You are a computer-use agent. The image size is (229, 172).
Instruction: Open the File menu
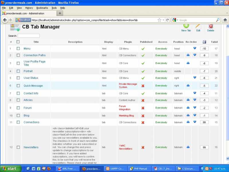(4, 8)
